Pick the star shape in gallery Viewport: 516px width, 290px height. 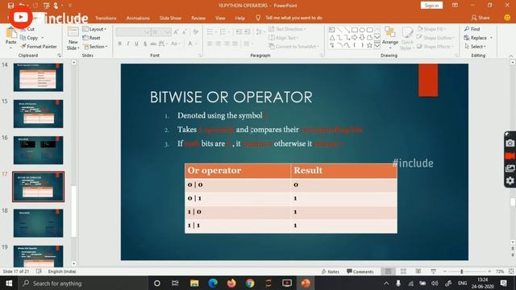[x=369, y=45]
